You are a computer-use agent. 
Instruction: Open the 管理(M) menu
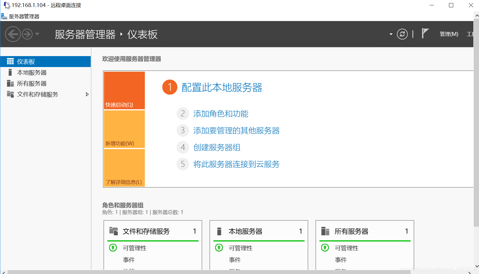pyautogui.click(x=449, y=34)
